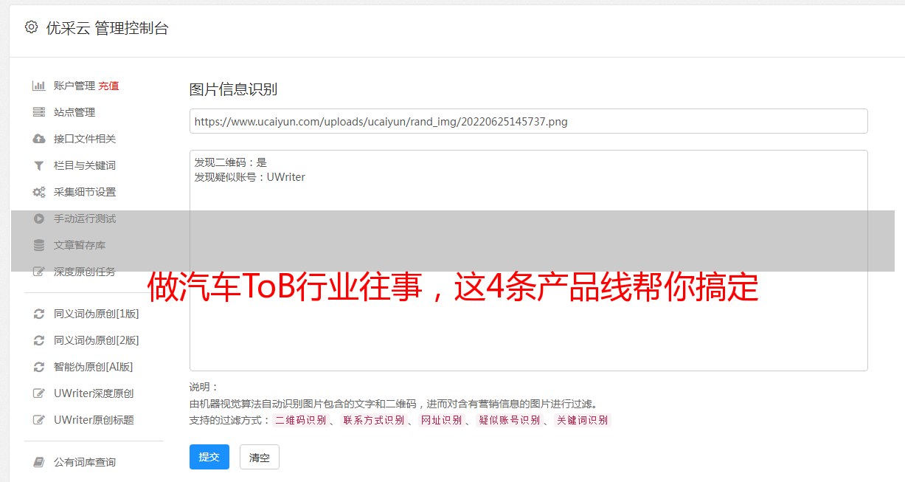The height and width of the screenshot is (482, 905).
Task: Click the book icon for 公有词库查询
Action: pyautogui.click(x=39, y=462)
